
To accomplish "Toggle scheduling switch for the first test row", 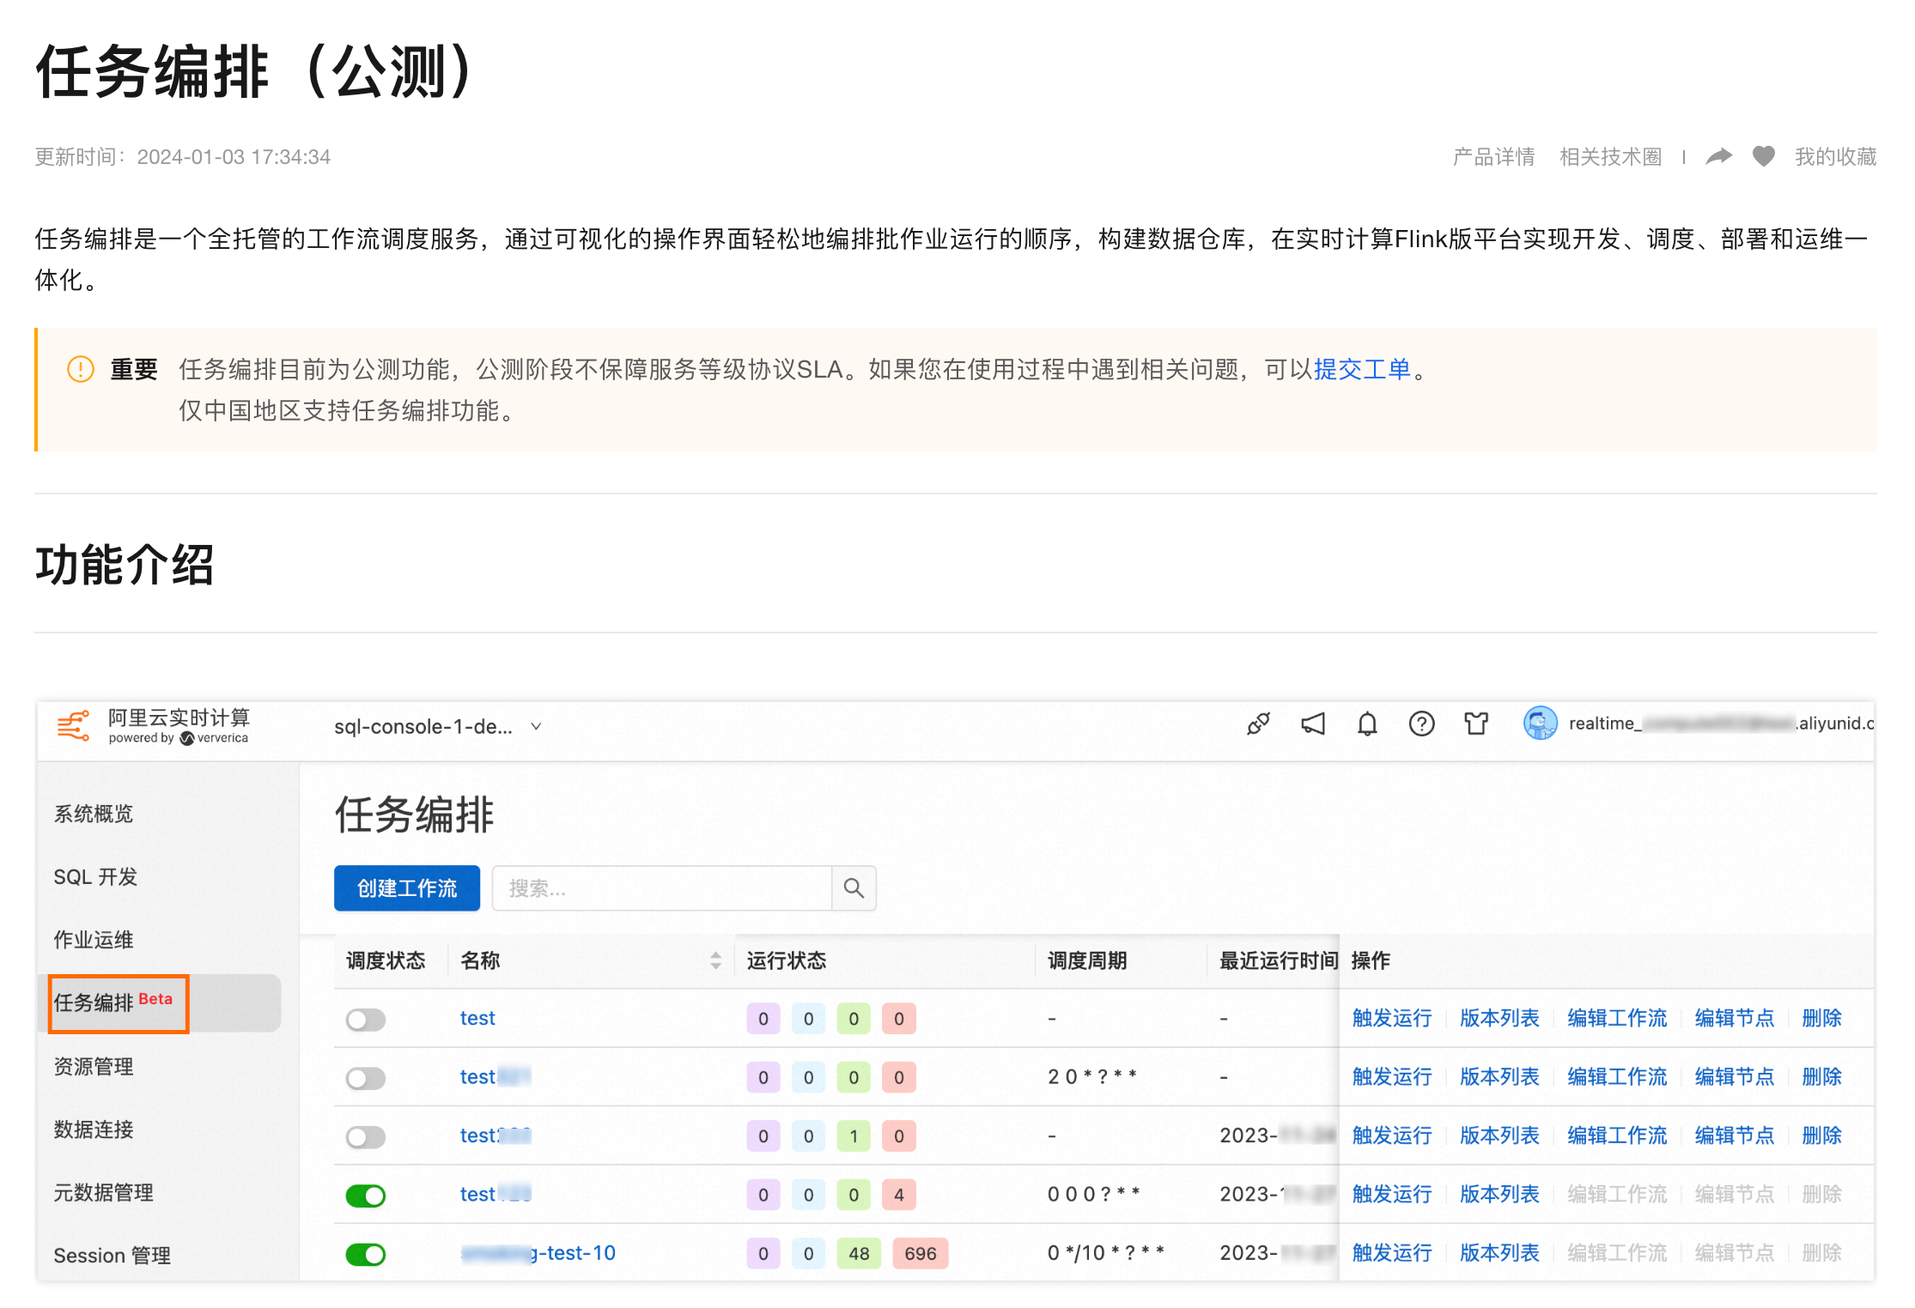I will 366,1020.
